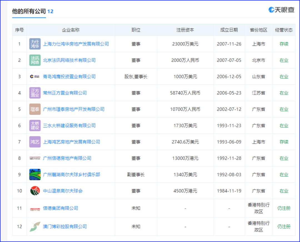Click the 力仕鸿华 company logo icon

[35, 44]
